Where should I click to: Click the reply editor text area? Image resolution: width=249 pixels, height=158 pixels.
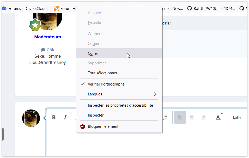point(146,141)
